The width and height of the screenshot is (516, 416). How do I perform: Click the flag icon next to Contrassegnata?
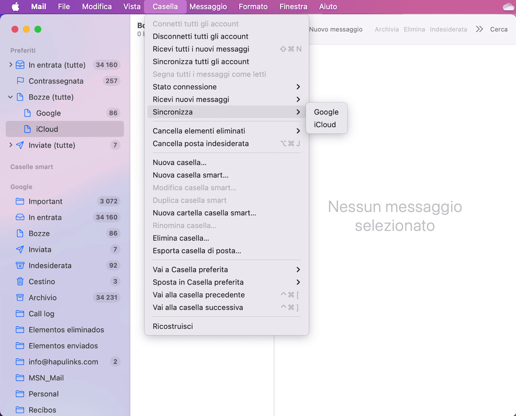(x=20, y=81)
